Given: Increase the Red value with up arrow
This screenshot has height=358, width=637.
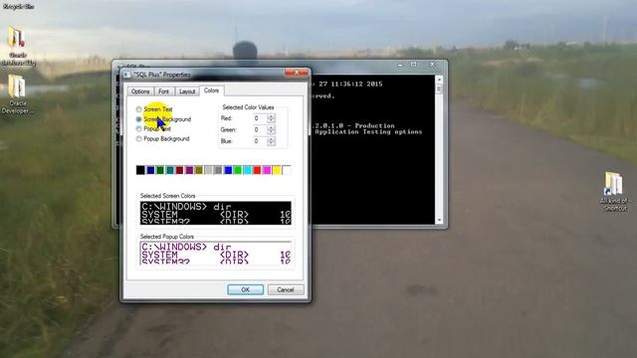Looking at the screenshot, I should tap(272, 116).
